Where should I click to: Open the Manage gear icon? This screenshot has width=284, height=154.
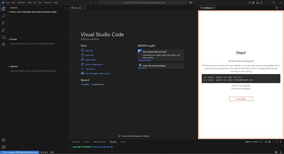(x=3, y=147)
